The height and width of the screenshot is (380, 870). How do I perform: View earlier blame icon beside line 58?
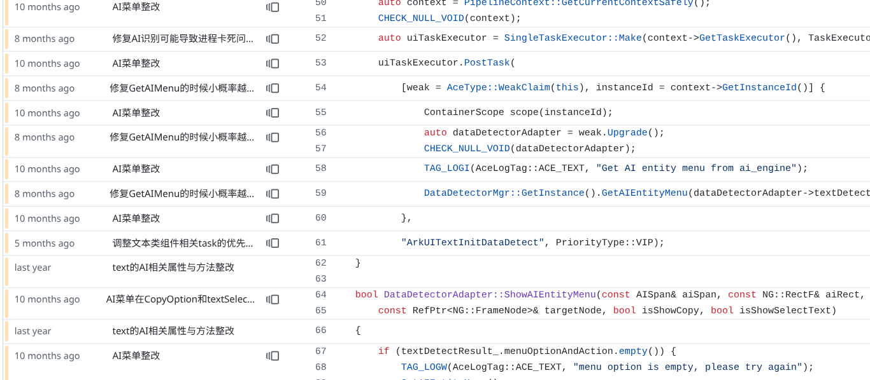click(273, 169)
